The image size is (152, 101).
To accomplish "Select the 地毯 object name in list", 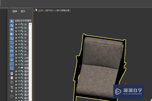I will point(26,68).
